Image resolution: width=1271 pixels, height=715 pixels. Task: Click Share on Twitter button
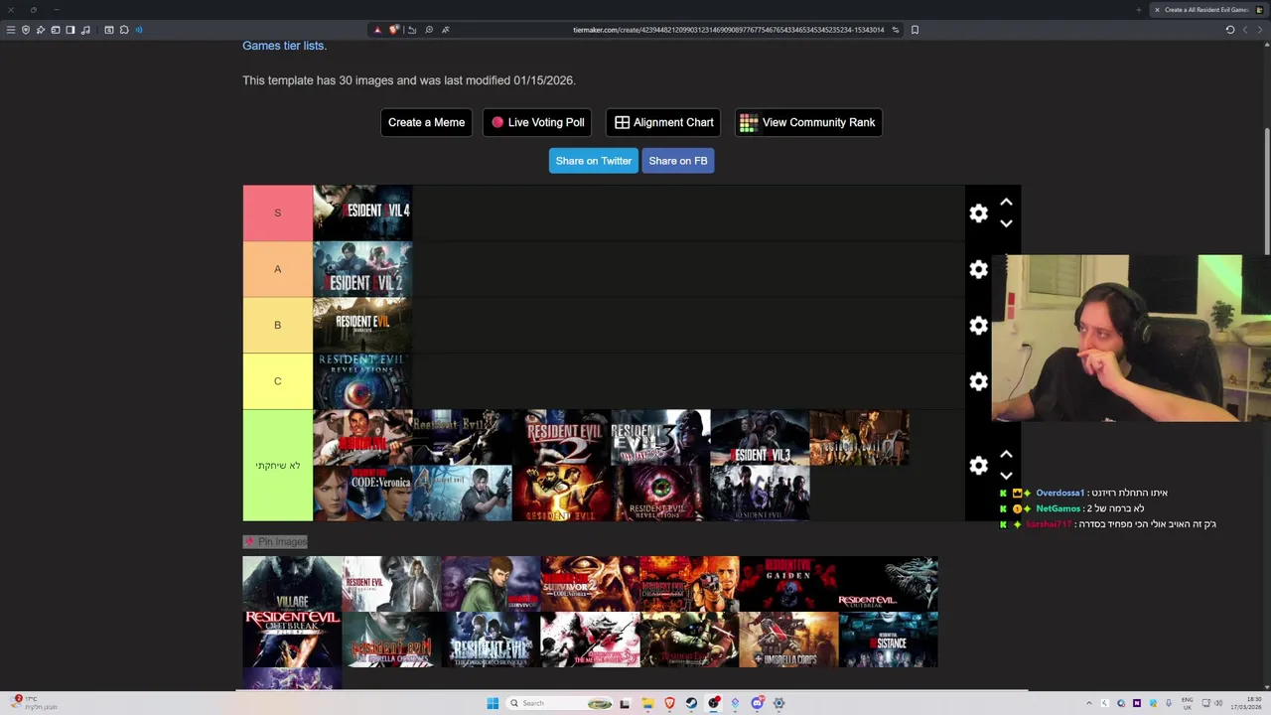[x=593, y=161]
